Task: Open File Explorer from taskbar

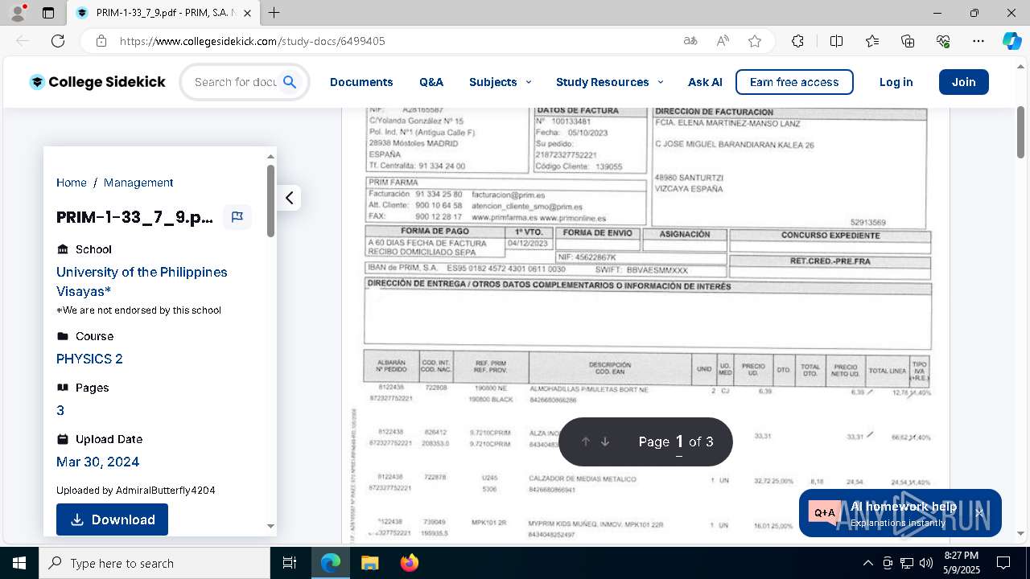Action: click(369, 563)
